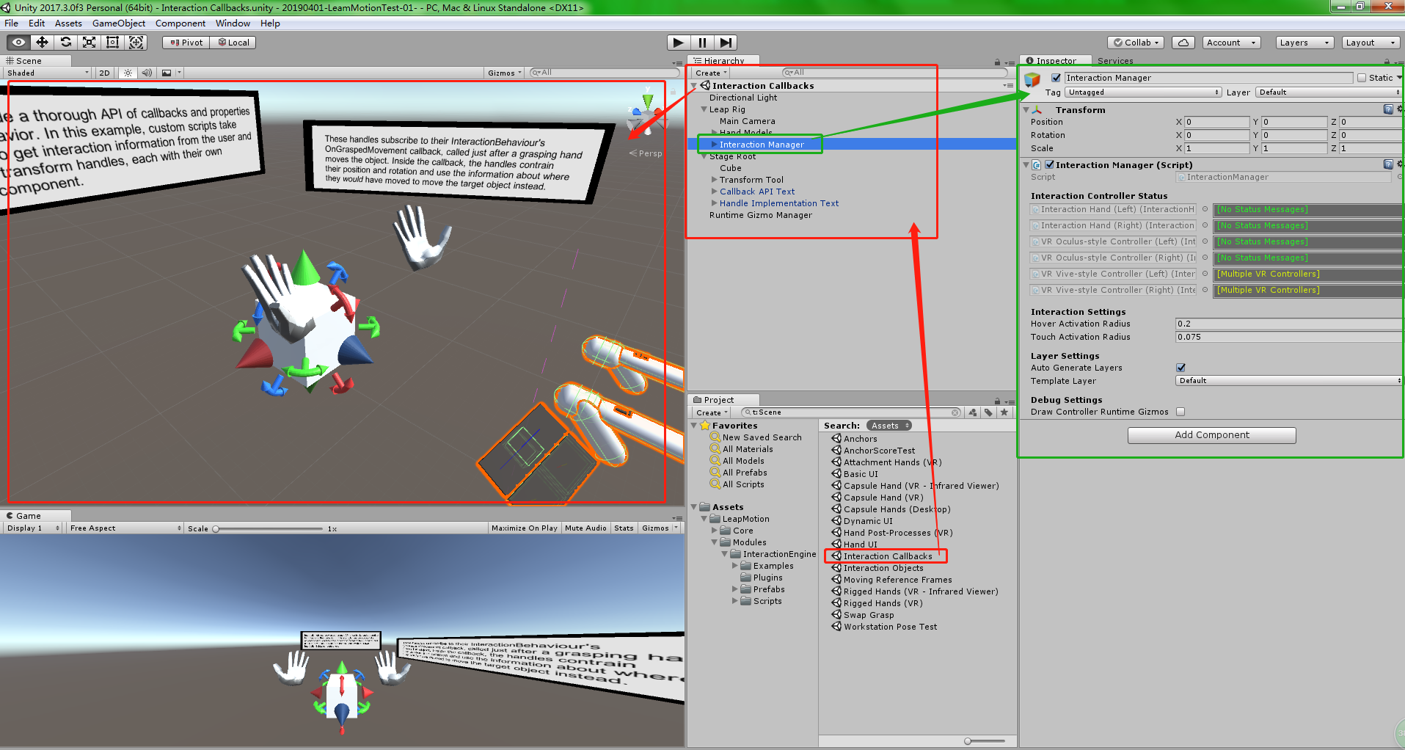The width and height of the screenshot is (1405, 750).
Task: Select the Move tool in the toolbar
Action: coord(42,42)
